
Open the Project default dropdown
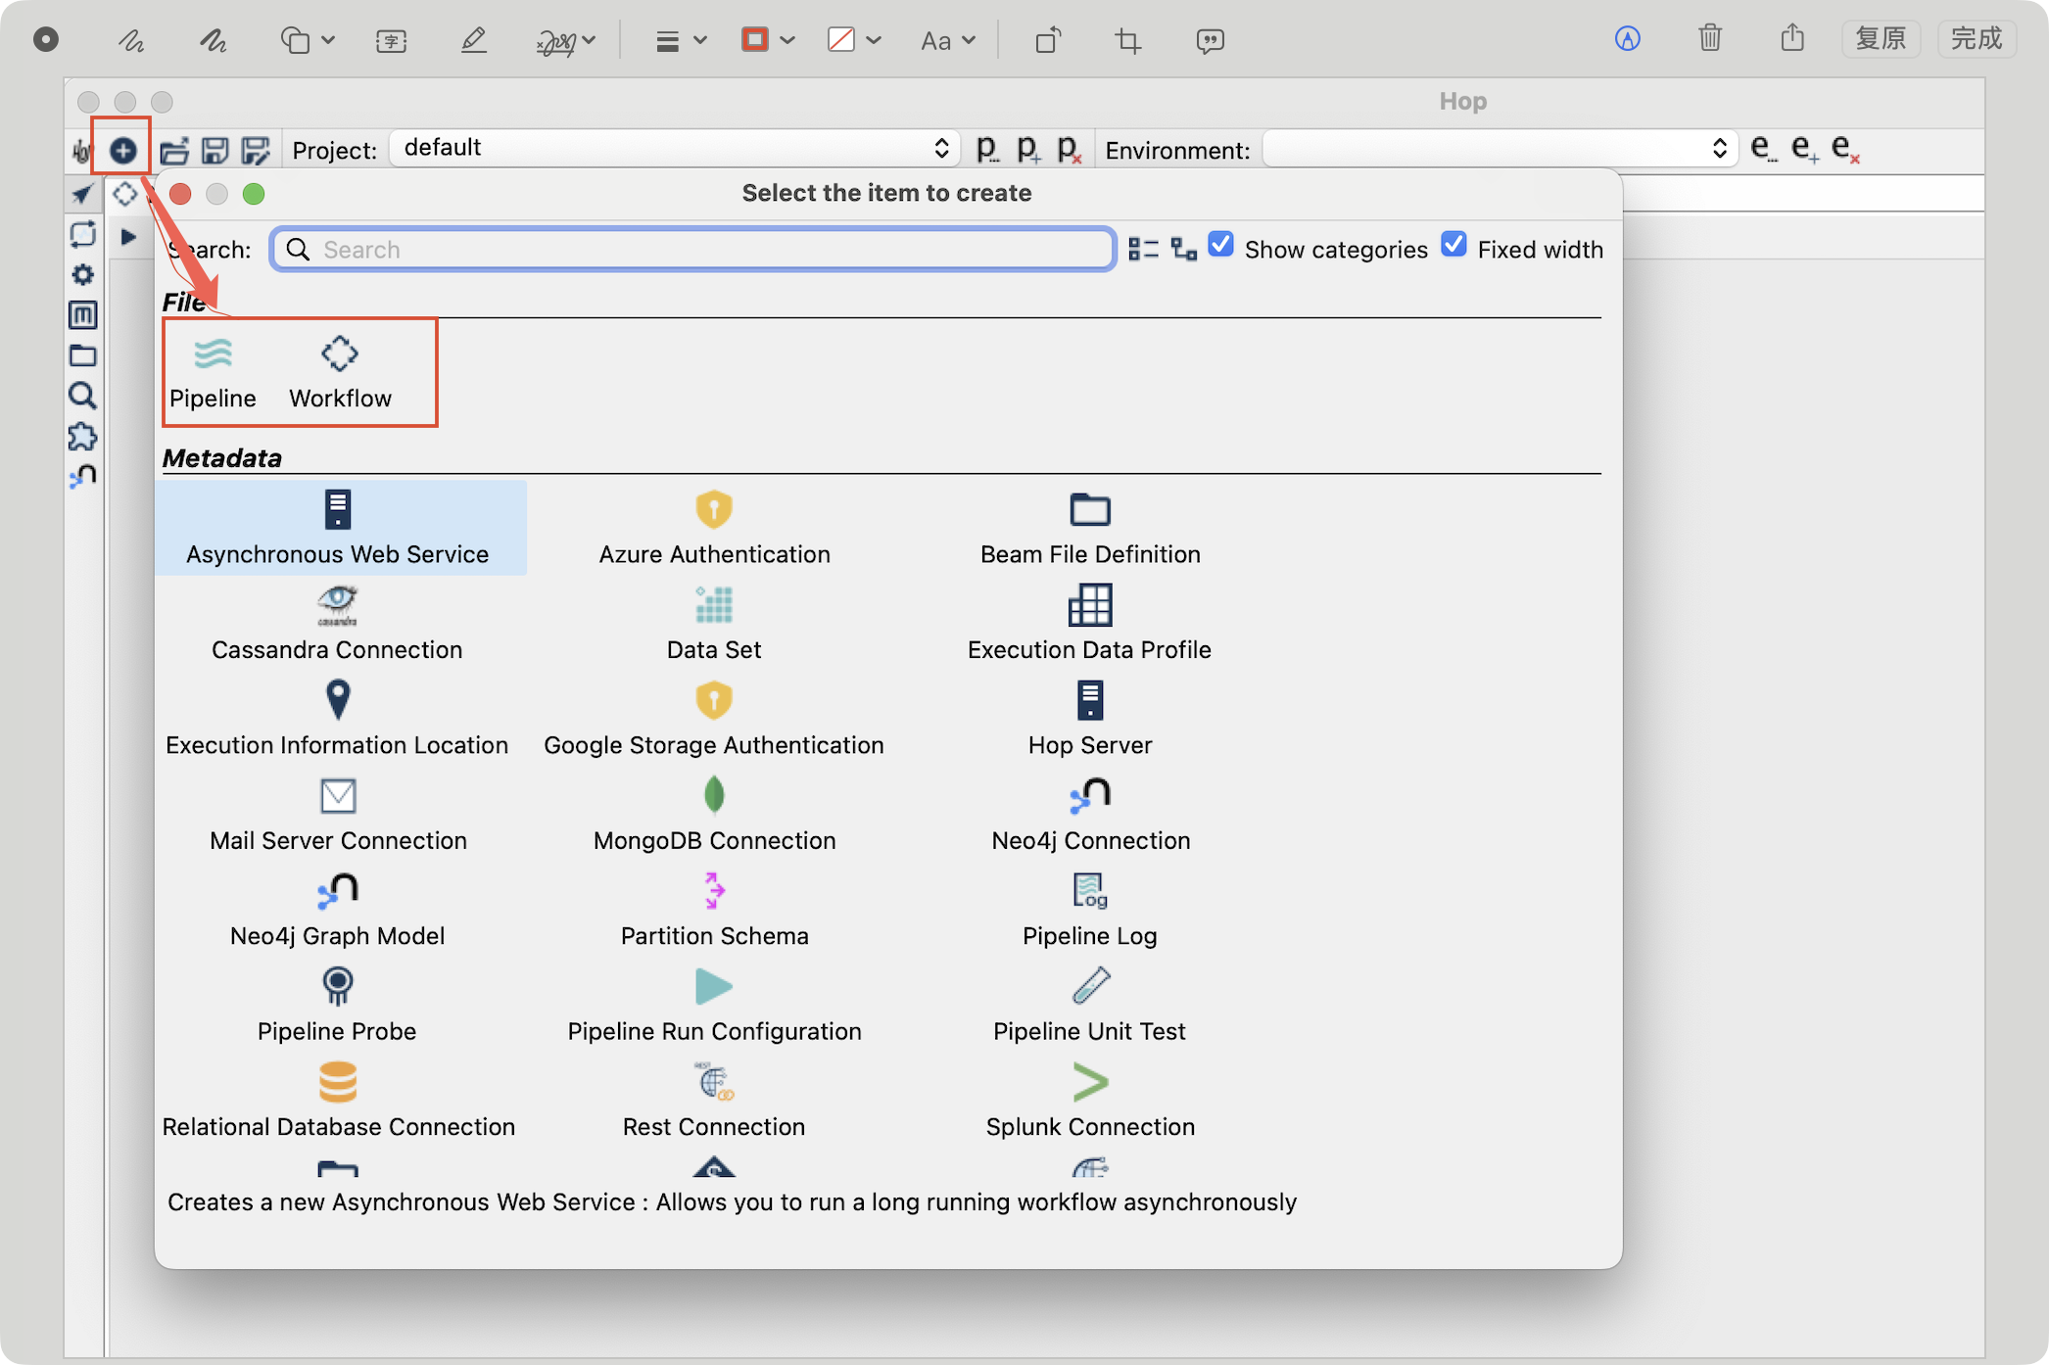tap(674, 148)
